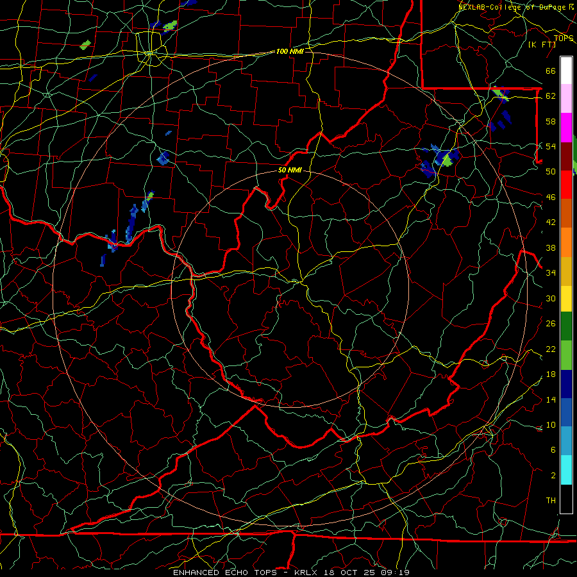577x577 pixels.
Task: Click the navy blue legend swatch
Action: [566, 384]
